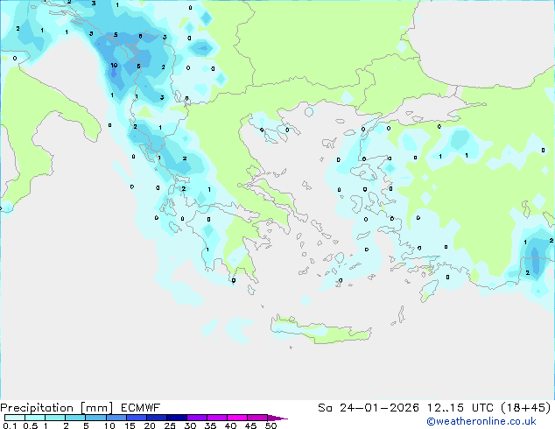Click the 40–45 mm legend swatch
Viewport: 555px width, 429px height.
(237, 418)
